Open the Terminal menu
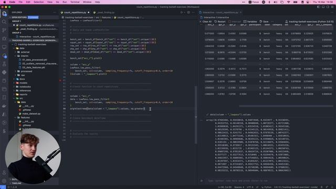Image resolution: width=336 pixels, height=189 pixels. click(75, 2)
